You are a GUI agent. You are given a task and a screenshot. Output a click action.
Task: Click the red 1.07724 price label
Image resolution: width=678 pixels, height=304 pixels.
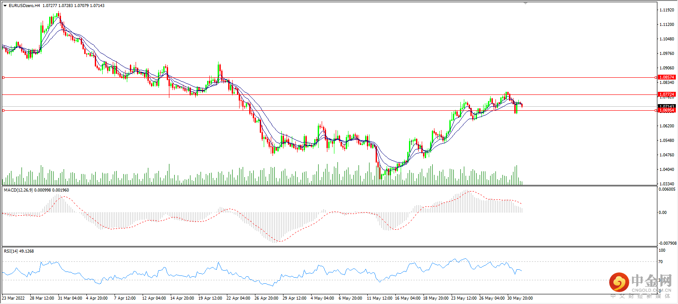[x=667, y=94]
